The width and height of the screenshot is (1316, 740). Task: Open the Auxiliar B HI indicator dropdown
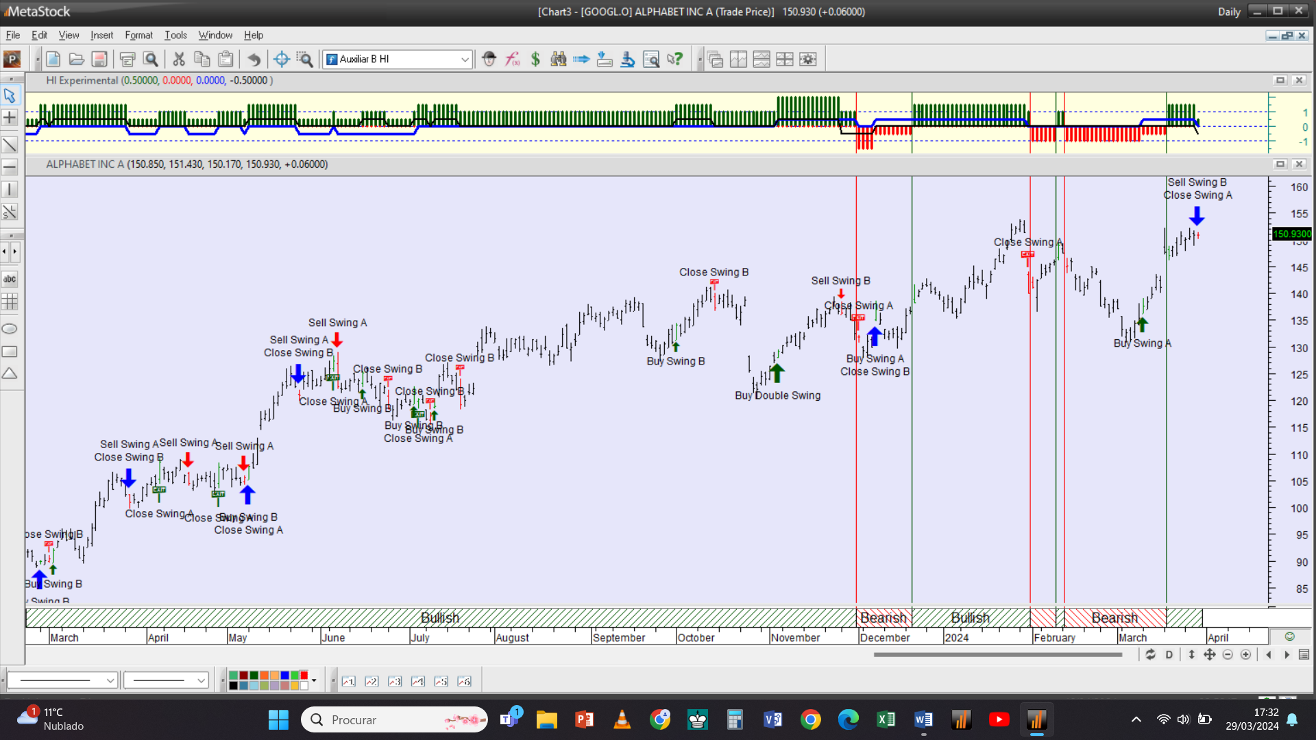465,60
